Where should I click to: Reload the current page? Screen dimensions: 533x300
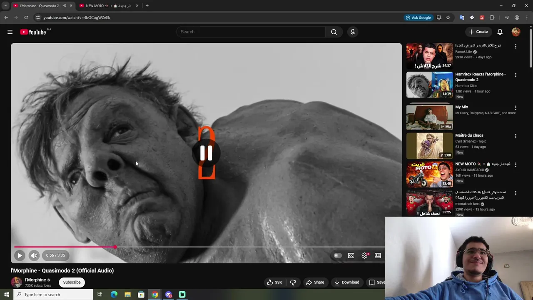pos(26,17)
